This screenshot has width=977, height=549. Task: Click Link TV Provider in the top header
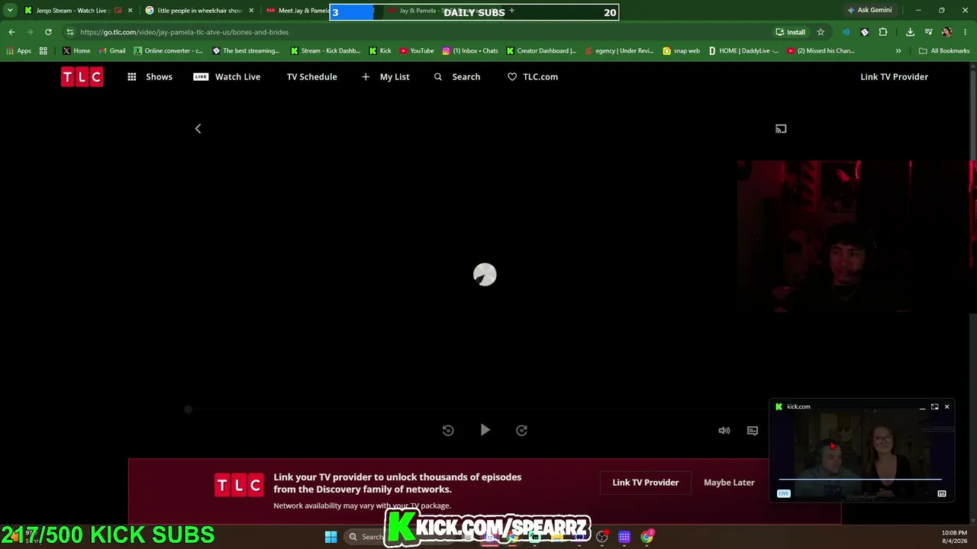point(894,77)
